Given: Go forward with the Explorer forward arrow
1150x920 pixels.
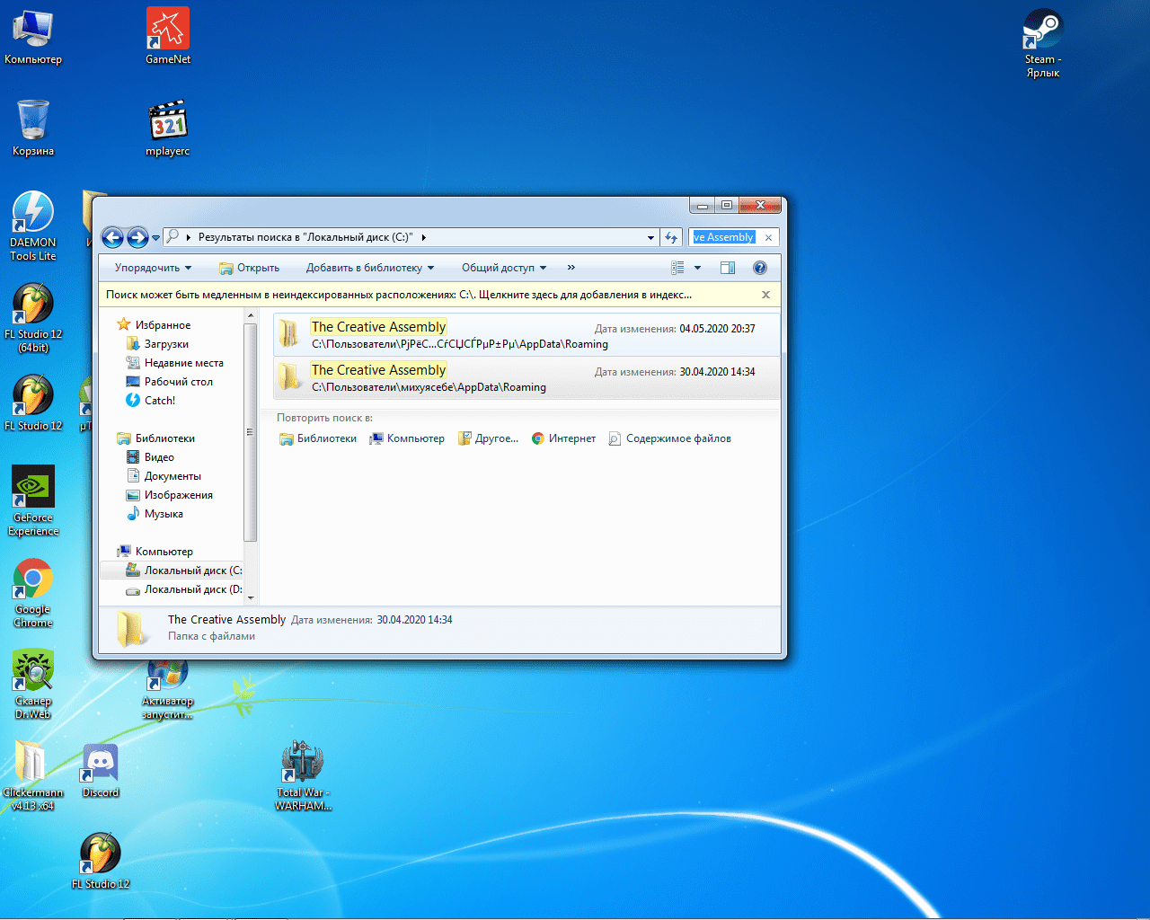Looking at the screenshot, I should [x=137, y=237].
